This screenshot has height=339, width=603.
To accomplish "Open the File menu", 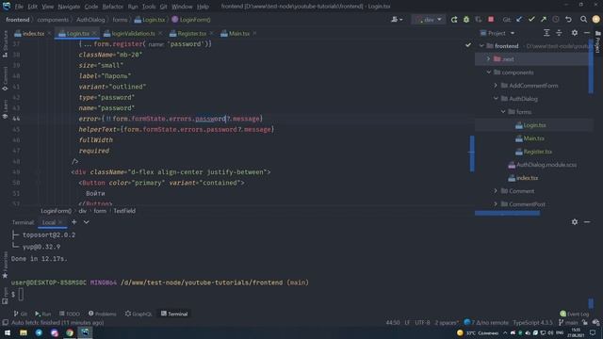I will click(19, 7).
